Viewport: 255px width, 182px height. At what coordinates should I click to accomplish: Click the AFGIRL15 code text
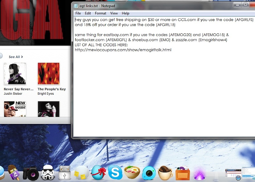(x=166, y=25)
